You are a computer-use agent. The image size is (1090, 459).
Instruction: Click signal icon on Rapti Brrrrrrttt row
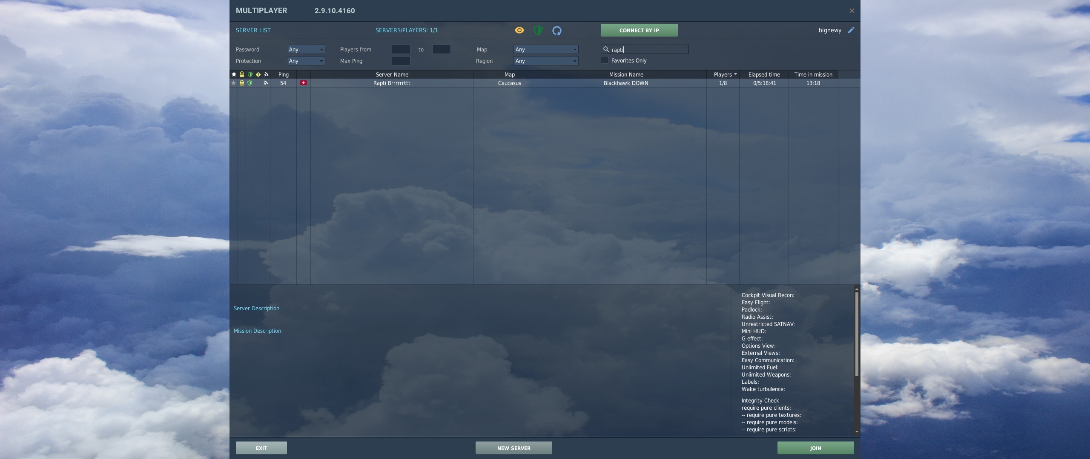coord(266,83)
